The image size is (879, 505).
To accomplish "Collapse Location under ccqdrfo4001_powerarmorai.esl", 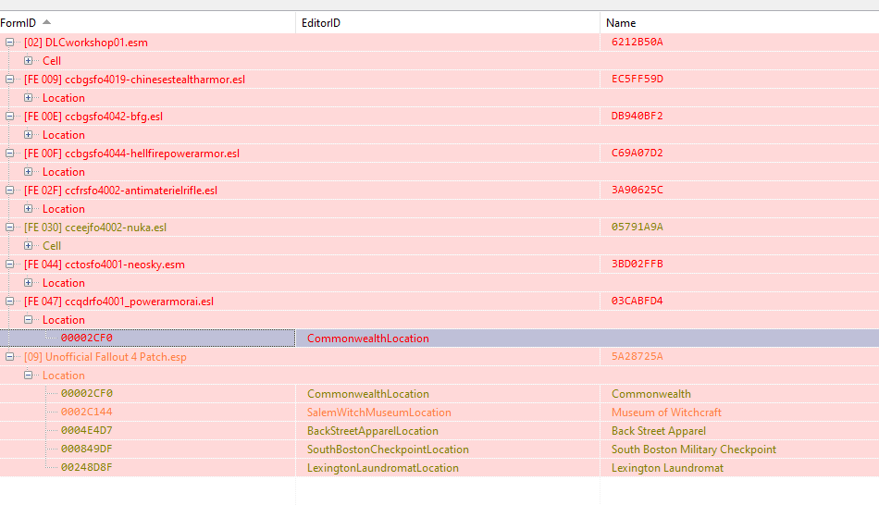I will (x=28, y=319).
